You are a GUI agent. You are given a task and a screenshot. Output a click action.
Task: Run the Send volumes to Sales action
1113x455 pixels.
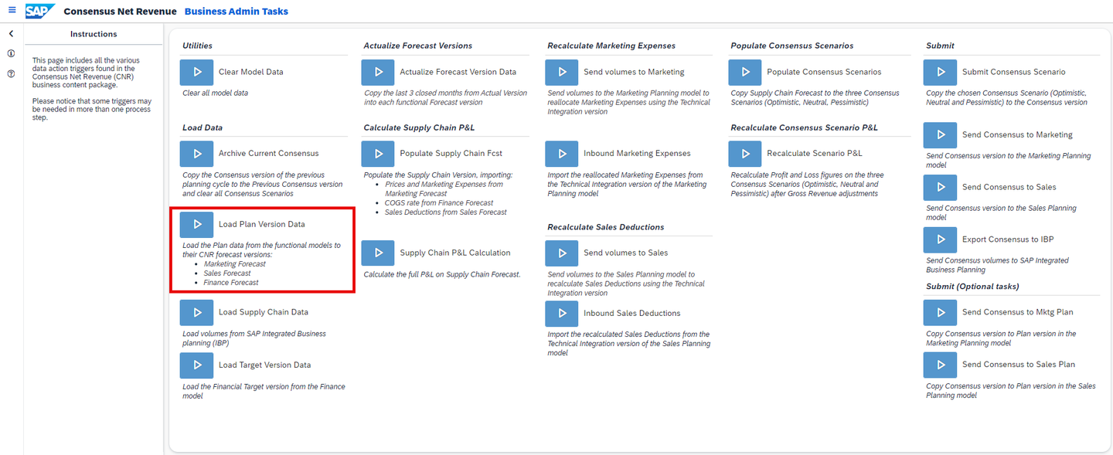(x=562, y=253)
